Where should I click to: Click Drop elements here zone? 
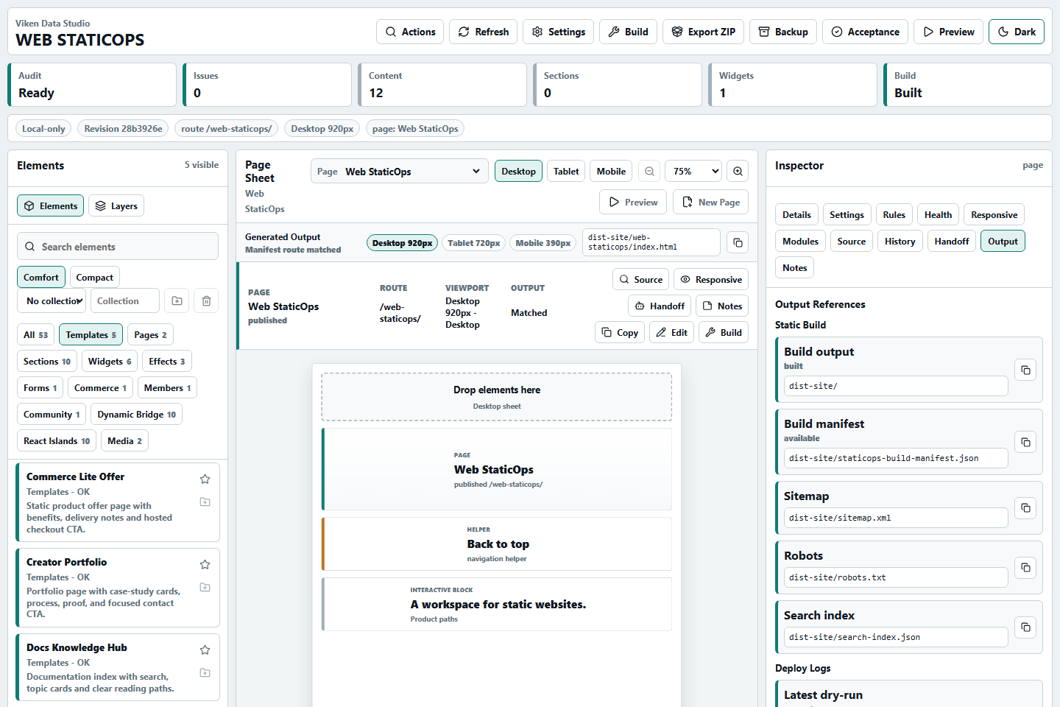(x=497, y=397)
